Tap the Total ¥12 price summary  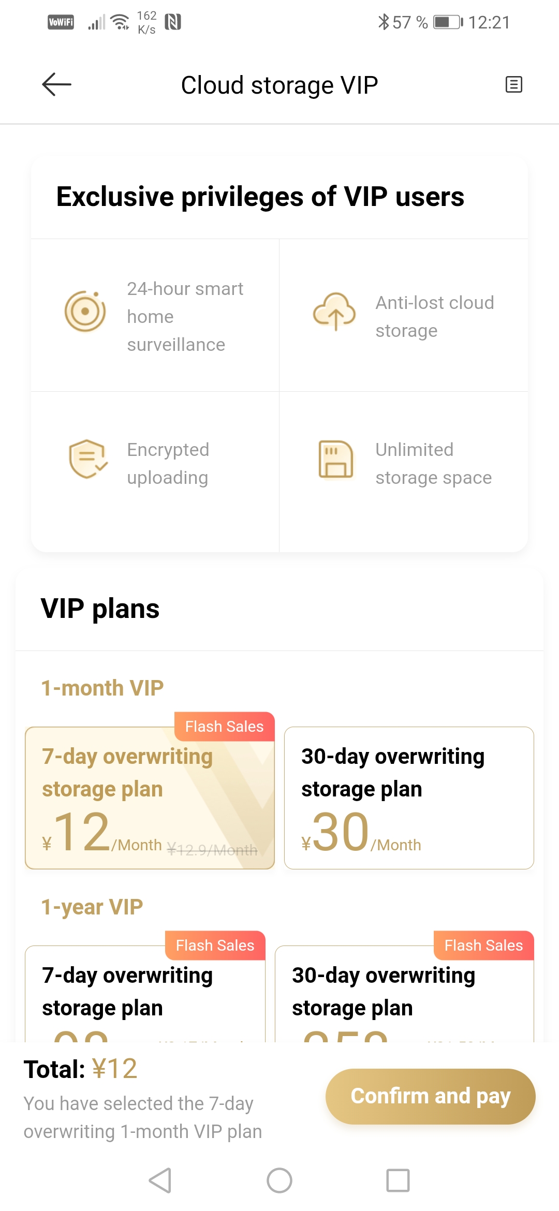click(x=81, y=1069)
